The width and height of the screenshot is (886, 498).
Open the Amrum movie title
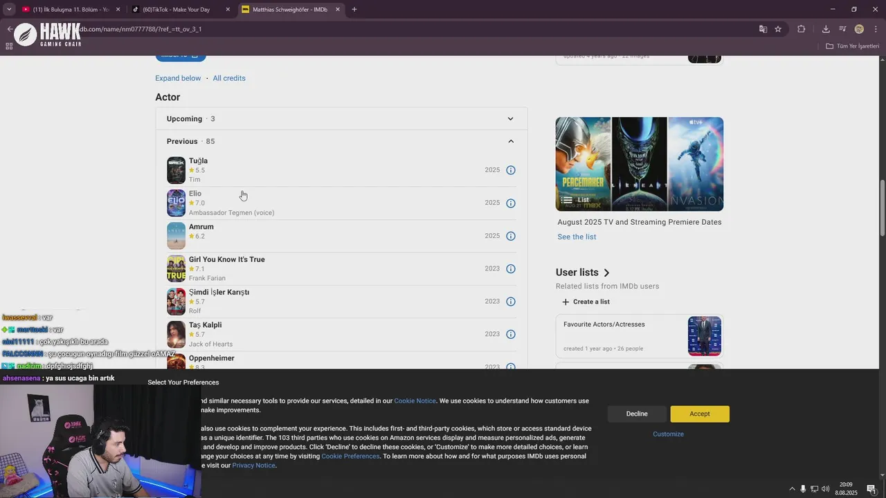(201, 227)
